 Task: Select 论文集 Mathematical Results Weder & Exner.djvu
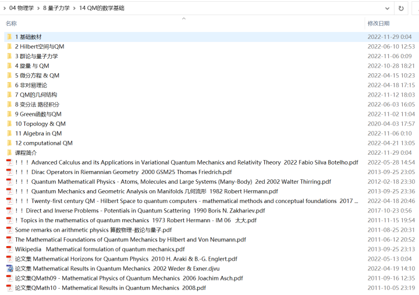pos(118,269)
